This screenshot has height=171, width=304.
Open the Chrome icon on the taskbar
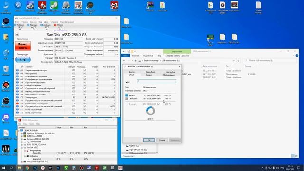pyautogui.click(x=27, y=168)
